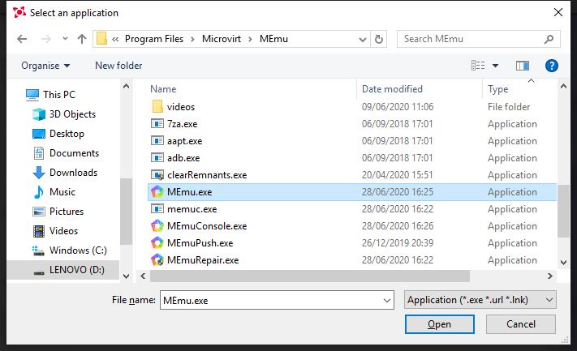Screen dimensions: 577x351
Task: Click the help question mark icon
Action: (x=551, y=66)
